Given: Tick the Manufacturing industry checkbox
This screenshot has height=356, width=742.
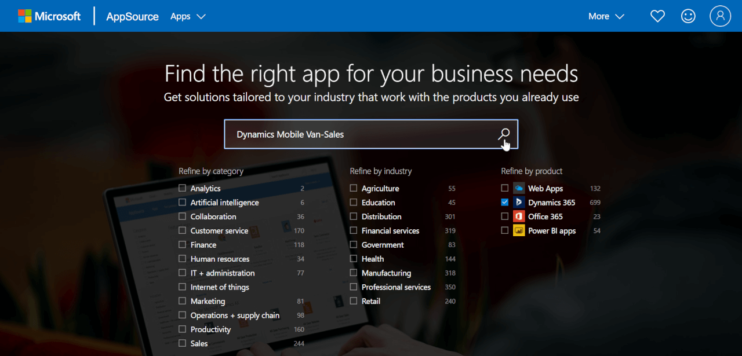Looking at the screenshot, I should pyautogui.click(x=354, y=273).
